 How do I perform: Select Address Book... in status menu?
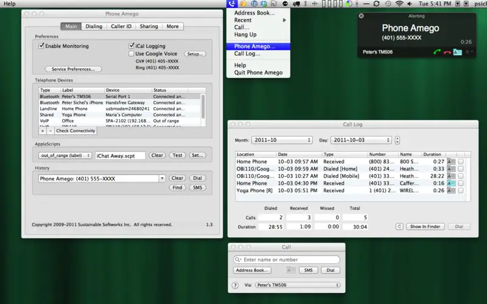(258, 13)
